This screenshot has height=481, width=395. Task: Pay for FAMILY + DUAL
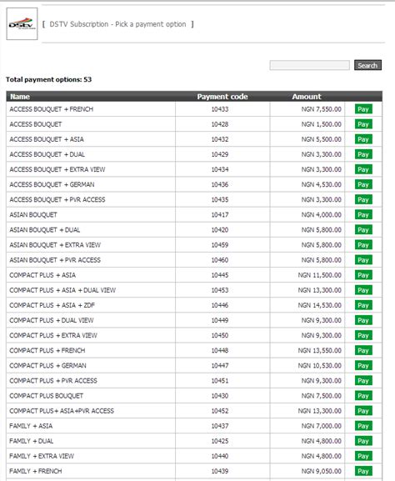point(363,441)
